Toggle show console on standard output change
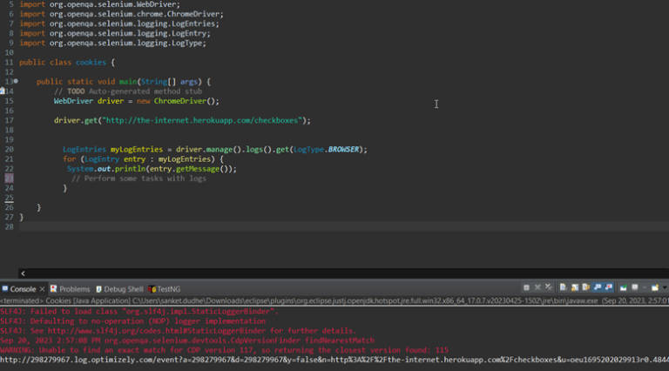The width and height of the screenshot is (669, 371). tap(596, 287)
